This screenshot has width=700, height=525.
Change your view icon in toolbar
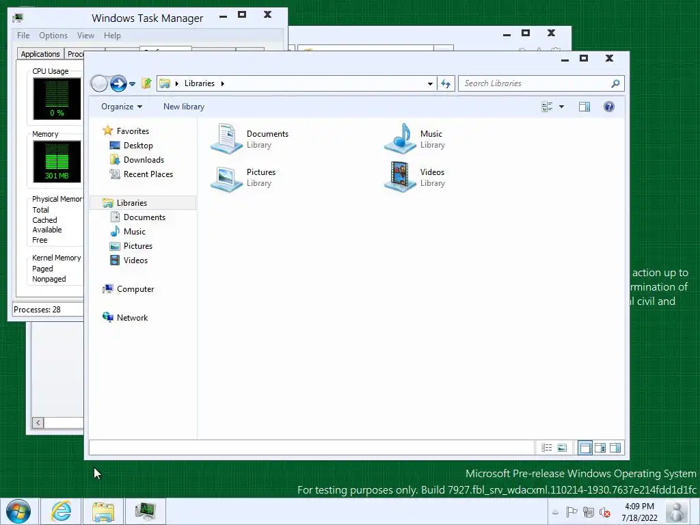click(x=547, y=107)
